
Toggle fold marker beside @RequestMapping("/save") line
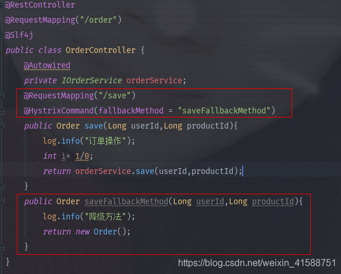coord(2,95)
